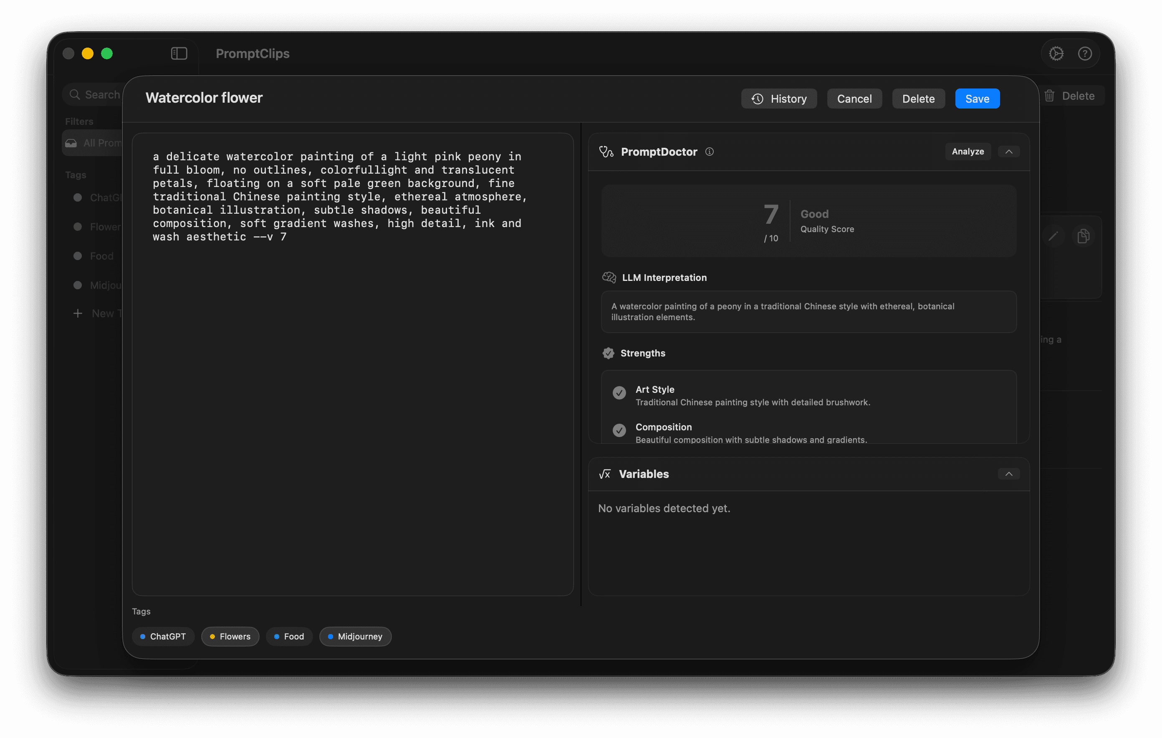This screenshot has height=738, width=1162.
Task: Toggle the sidebar icon in the titlebar
Action: 179,53
